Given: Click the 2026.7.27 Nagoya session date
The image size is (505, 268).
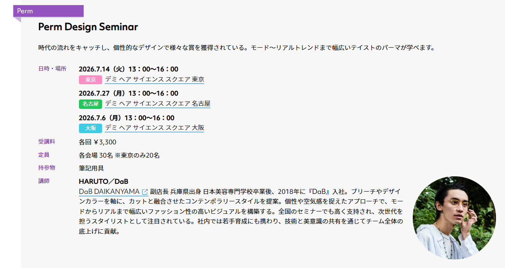Looking at the screenshot, I should [128, 93].
